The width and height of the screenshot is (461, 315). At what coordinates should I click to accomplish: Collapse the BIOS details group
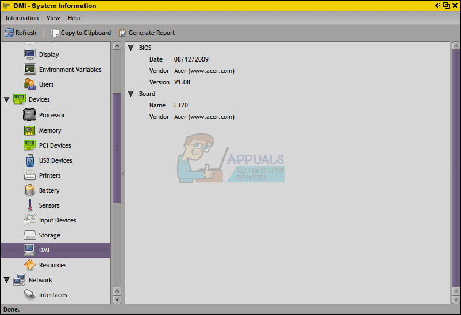(131, 48)
